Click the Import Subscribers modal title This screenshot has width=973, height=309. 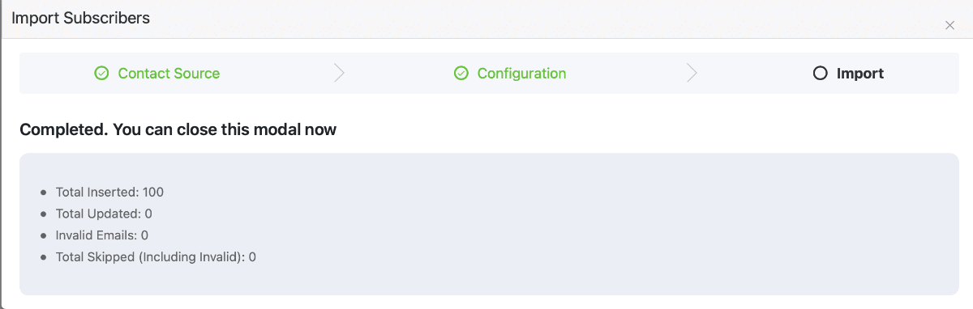click(x=80, y=18)
